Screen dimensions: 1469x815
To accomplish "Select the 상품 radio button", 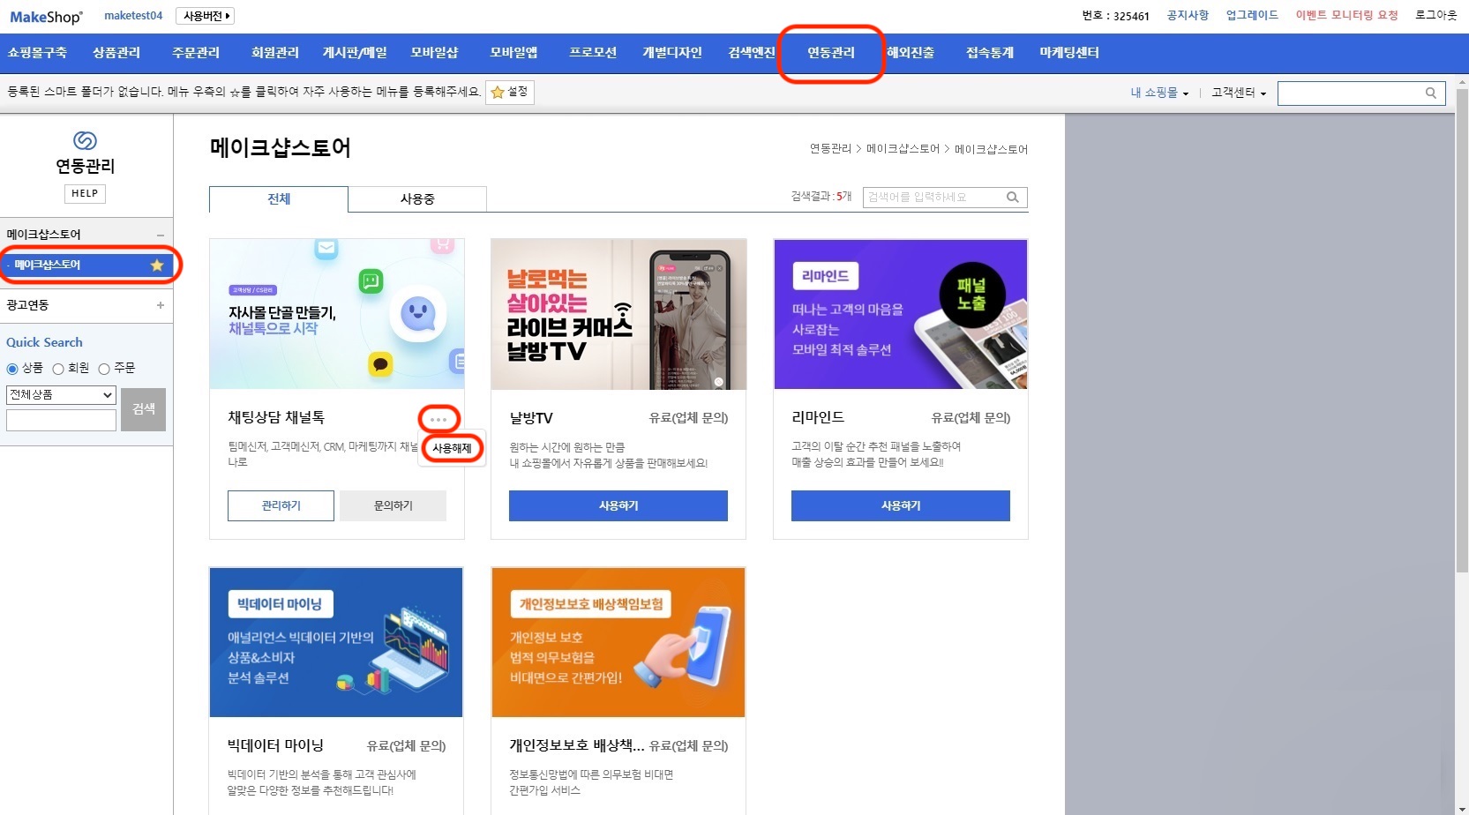I will click(12, 369).
